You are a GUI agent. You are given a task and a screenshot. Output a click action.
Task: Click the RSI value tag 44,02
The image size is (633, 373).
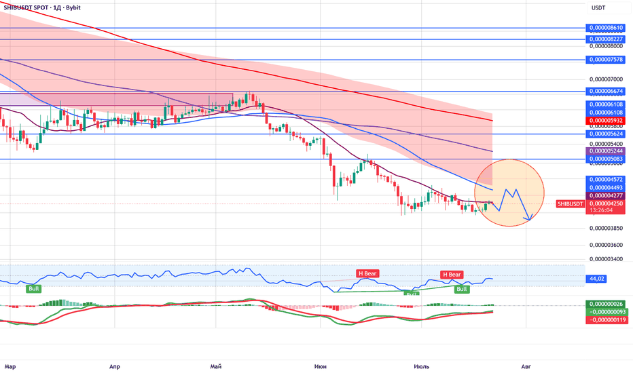(x=596, y=279)
